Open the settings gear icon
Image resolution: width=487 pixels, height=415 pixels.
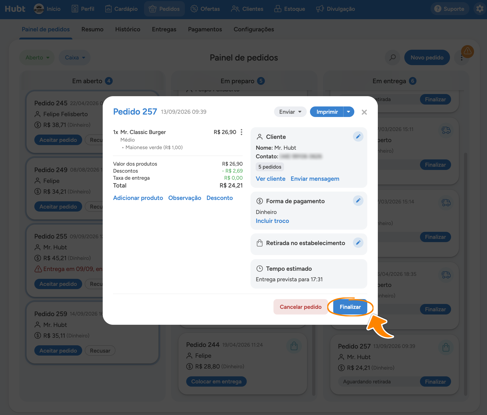[x=480, y=9]
